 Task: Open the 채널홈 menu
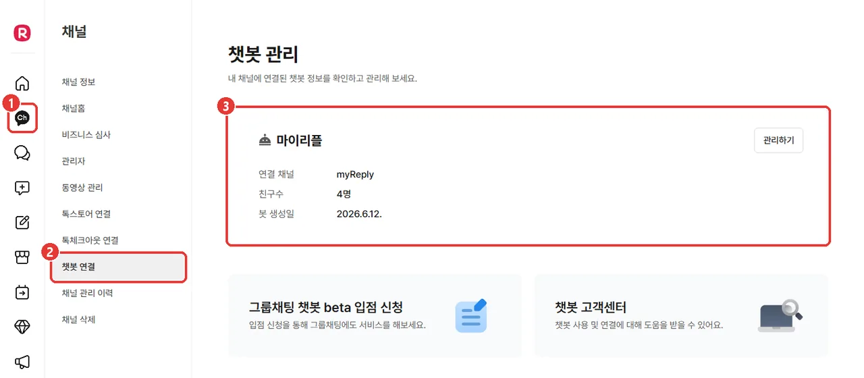pos(73,108)
